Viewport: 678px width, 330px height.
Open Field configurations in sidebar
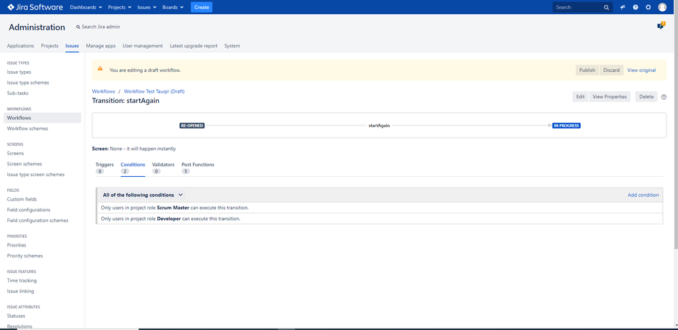tap(29, 210)
